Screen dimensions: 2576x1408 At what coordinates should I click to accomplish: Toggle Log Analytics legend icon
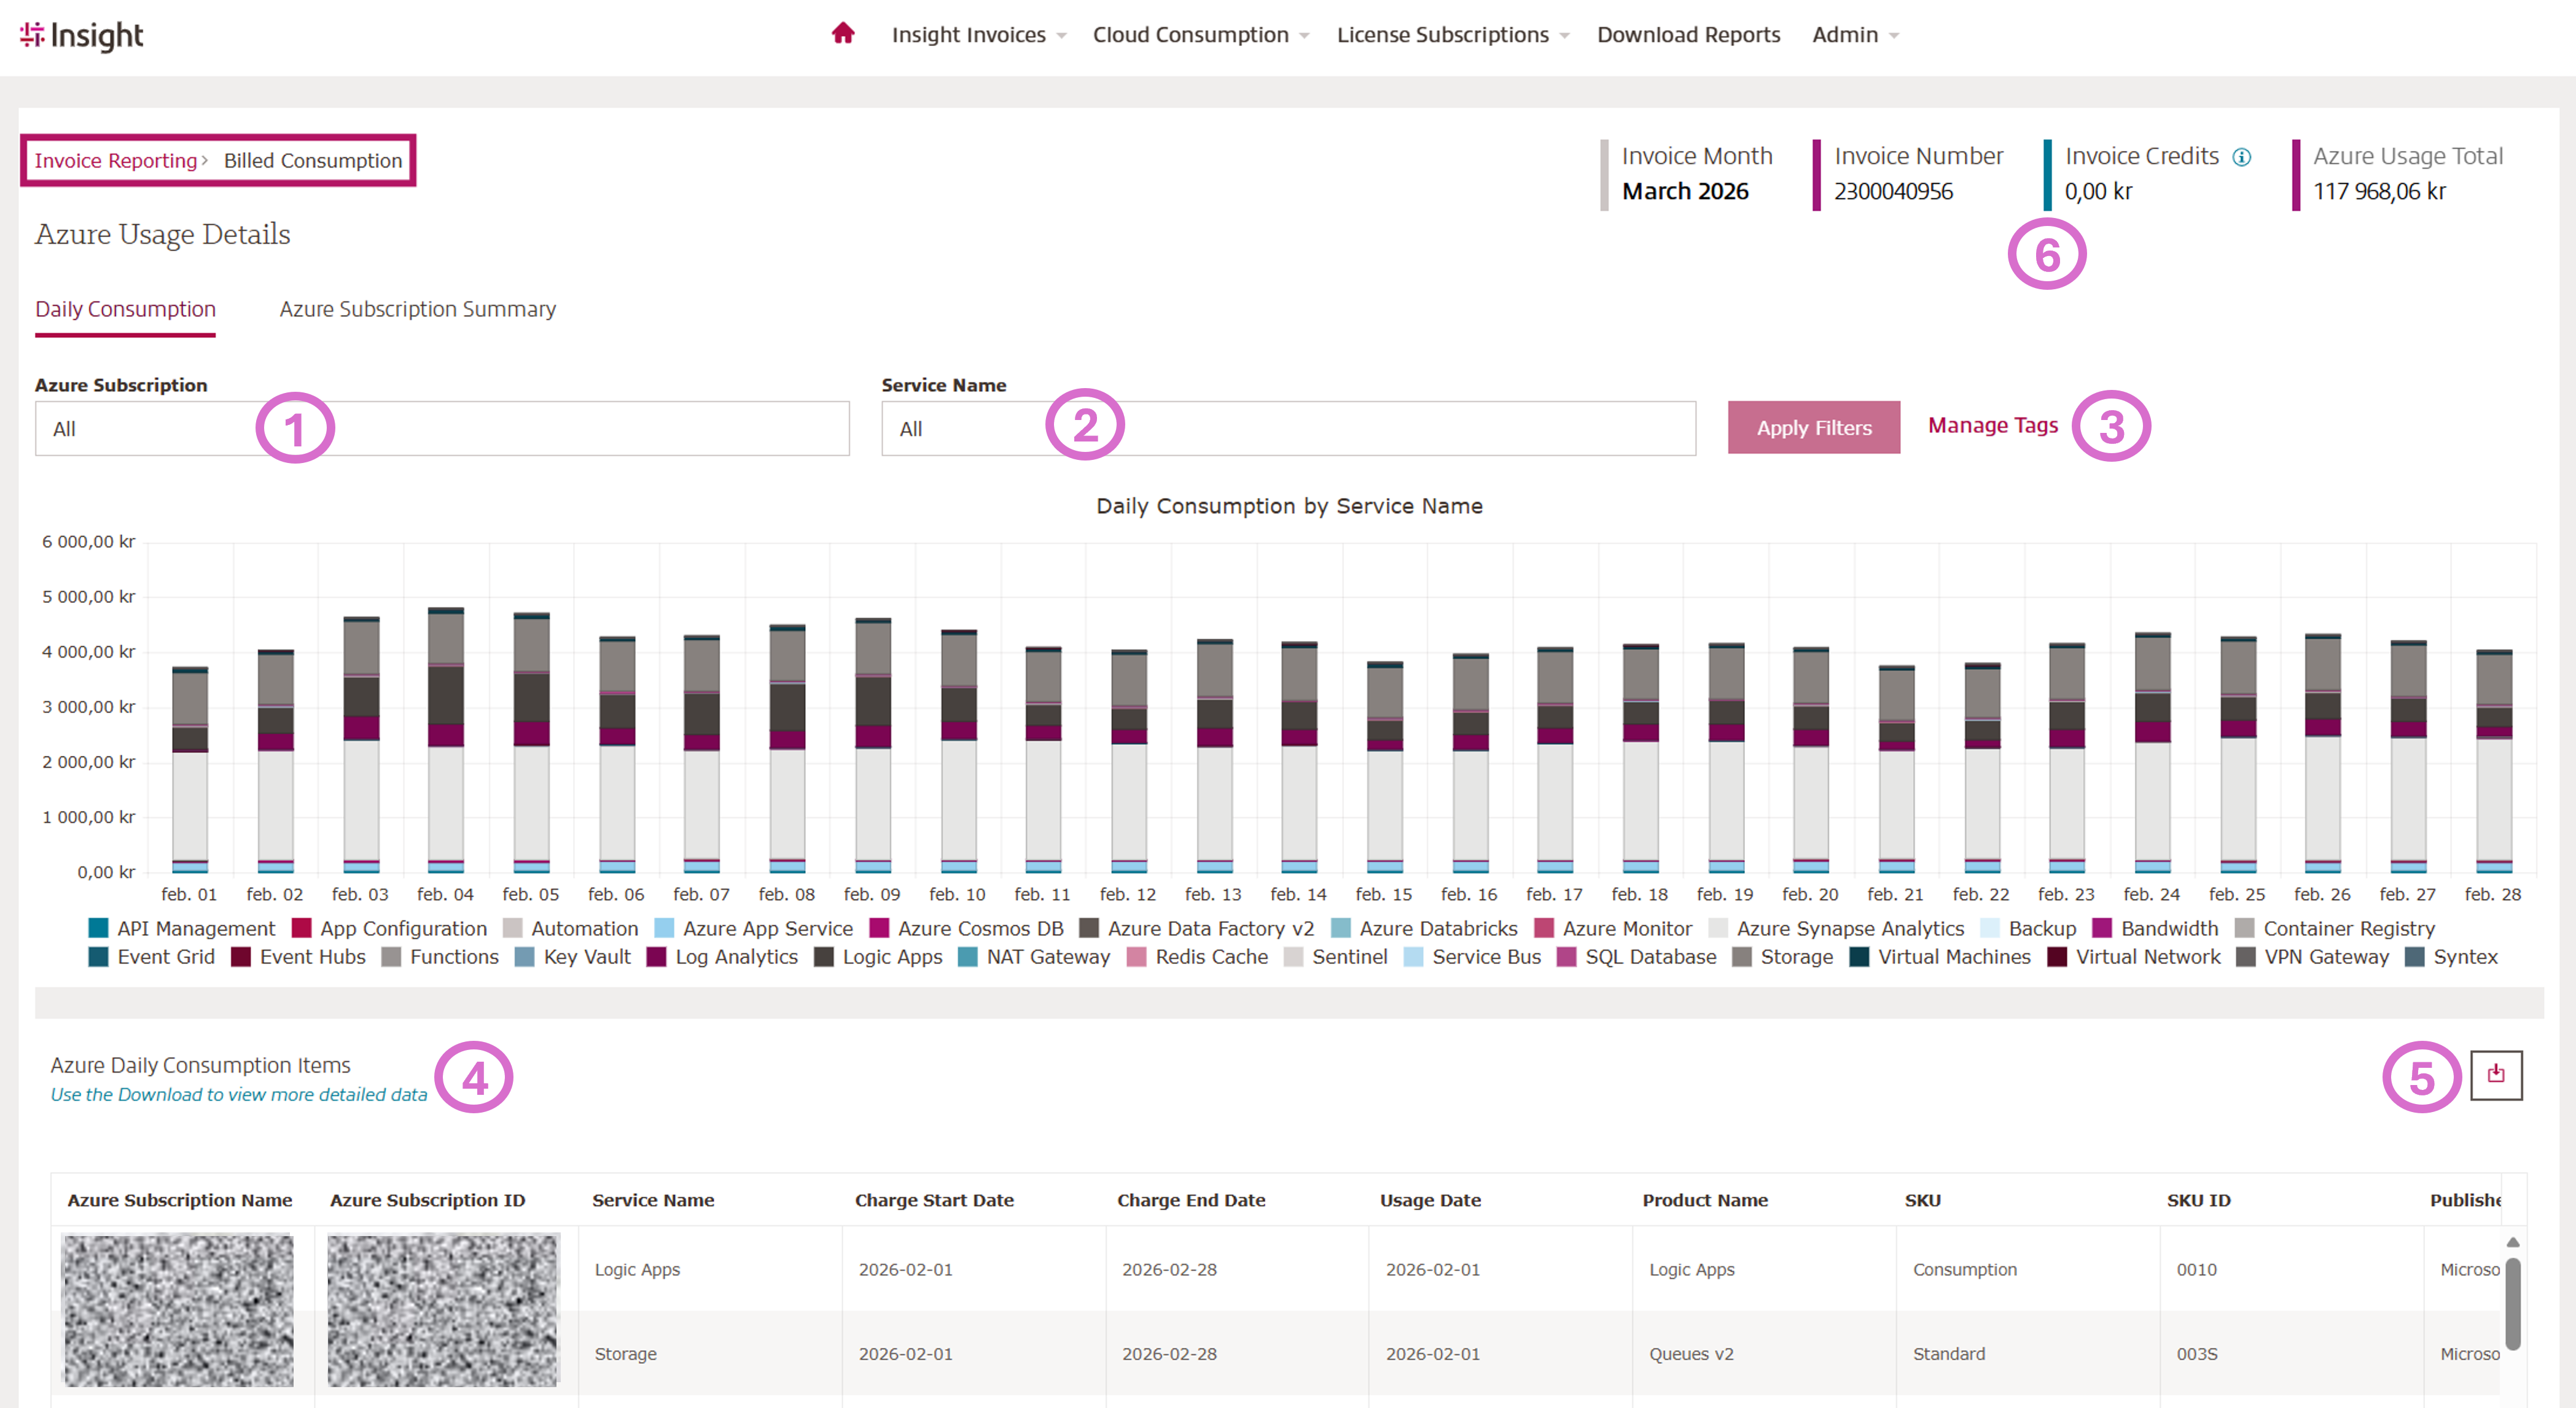(657, 957)
